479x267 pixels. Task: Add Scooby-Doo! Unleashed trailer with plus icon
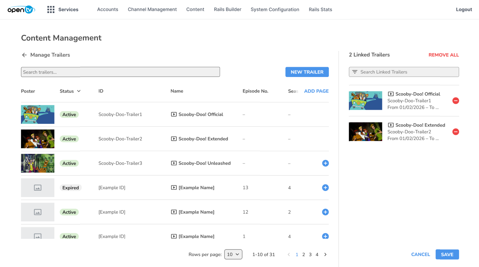325,163
